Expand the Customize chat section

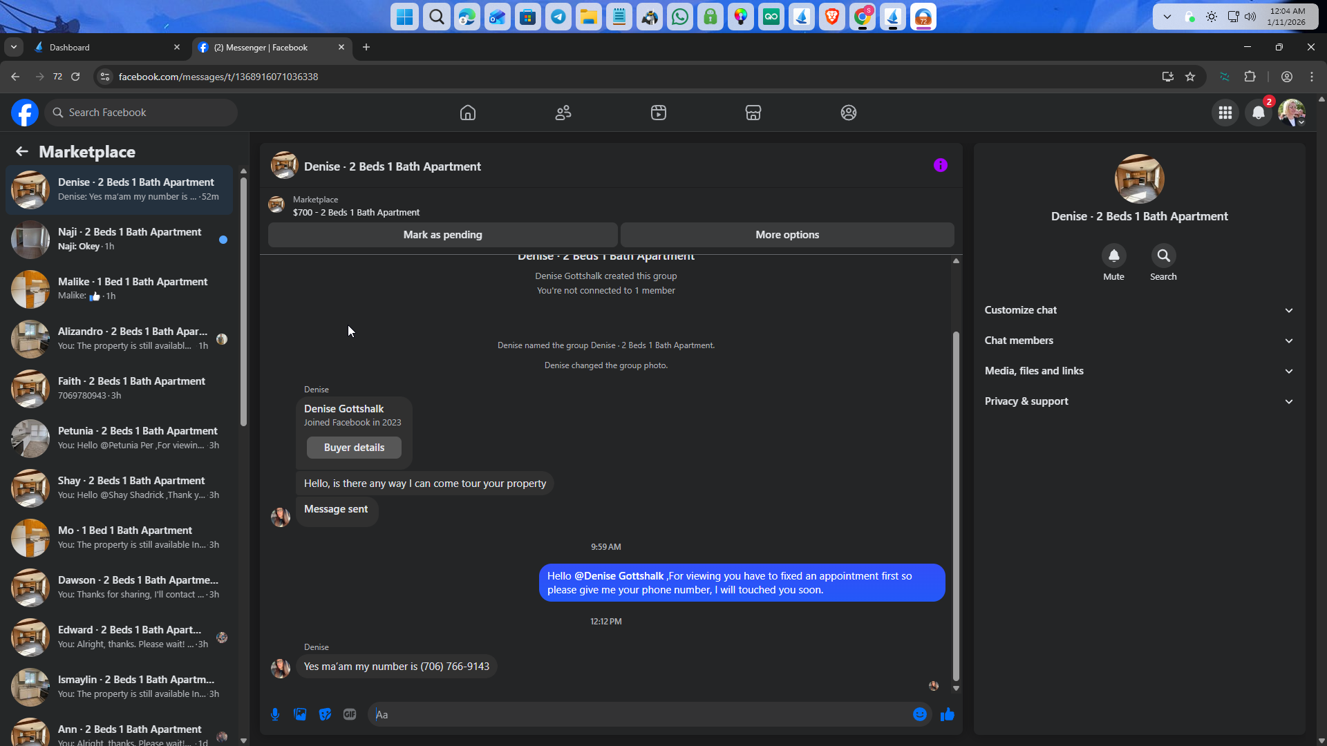pos(1138,310)
